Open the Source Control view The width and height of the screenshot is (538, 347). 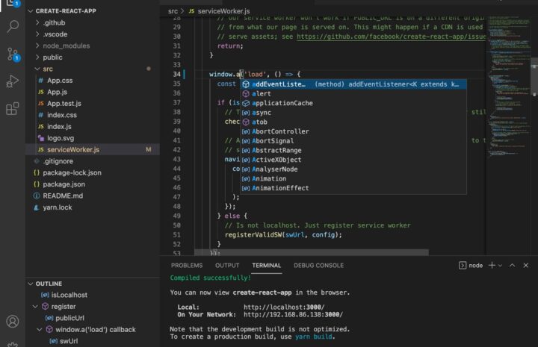tap(13, 54)
